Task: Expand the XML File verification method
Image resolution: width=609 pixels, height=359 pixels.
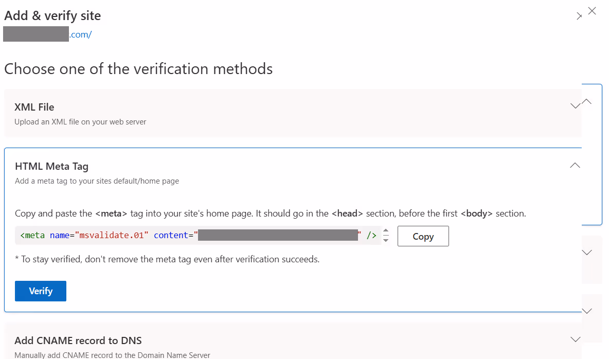Action: coord(575,105)
